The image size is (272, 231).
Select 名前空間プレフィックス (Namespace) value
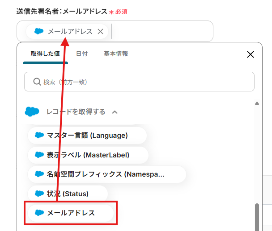pos(106,174)
